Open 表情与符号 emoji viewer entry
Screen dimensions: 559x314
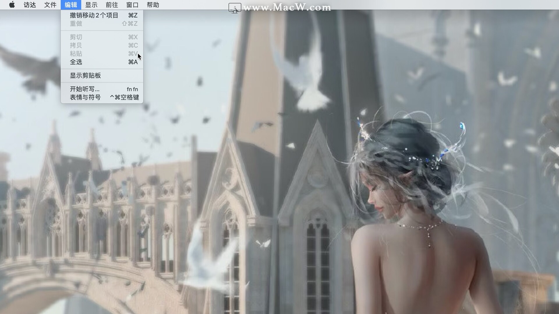85,97
